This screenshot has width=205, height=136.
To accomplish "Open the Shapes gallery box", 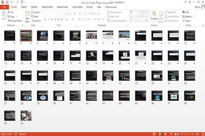I will point(140,16).
